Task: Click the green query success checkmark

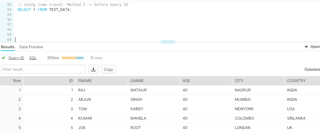Action: click(3, 58)
